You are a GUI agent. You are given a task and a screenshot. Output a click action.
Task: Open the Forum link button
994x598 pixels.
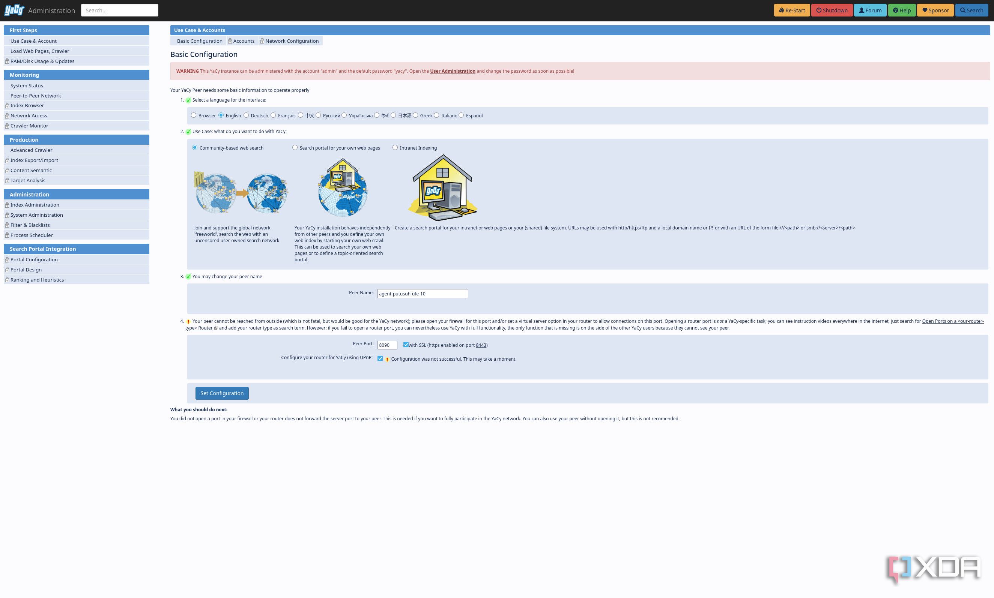coord(870,10)
